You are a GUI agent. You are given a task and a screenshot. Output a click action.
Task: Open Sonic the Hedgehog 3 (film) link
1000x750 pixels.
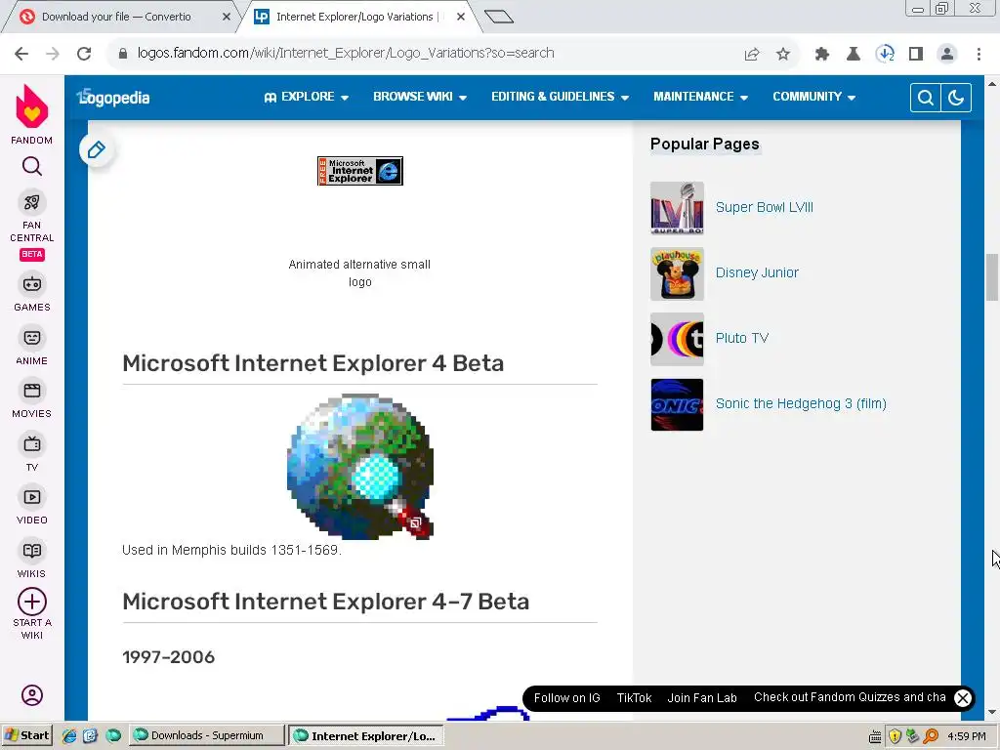(x=801, y=403)
